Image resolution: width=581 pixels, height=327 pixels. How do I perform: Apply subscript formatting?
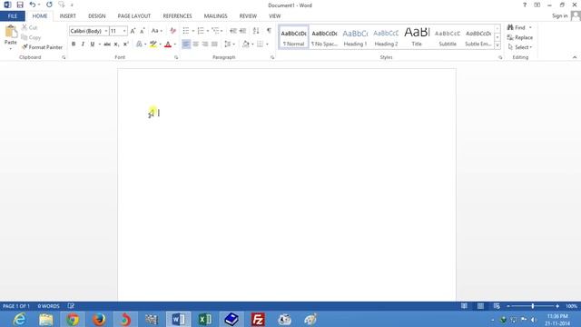click(x=116, y=45)
